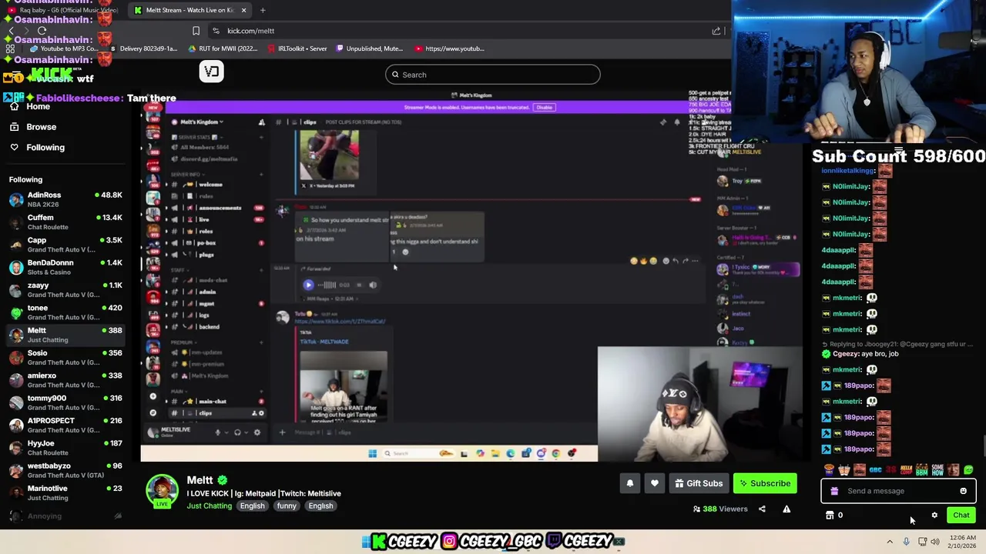
Task: Open HyyJoe channel from Following list
Action: [65, 448]
